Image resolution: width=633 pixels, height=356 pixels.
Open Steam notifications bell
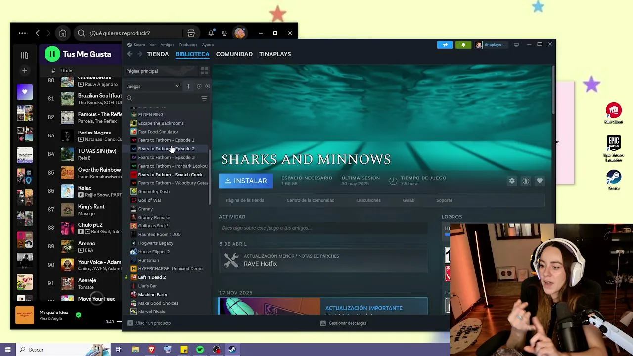[x=463, y=45]
